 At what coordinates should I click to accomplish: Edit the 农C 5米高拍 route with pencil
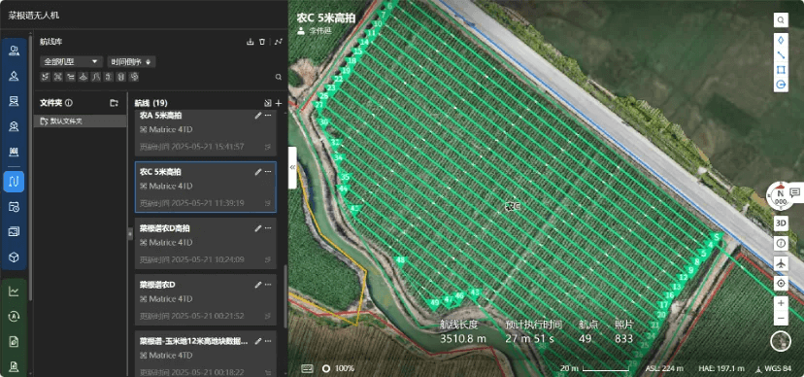click(258, 172)
